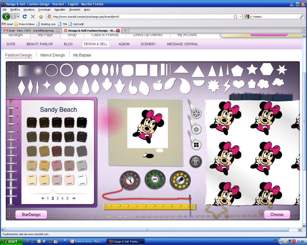Image resolution: width=307 pixels, height=245 pixels.
Task: Pick the golden tan swatch in third row
Action: 44,151
